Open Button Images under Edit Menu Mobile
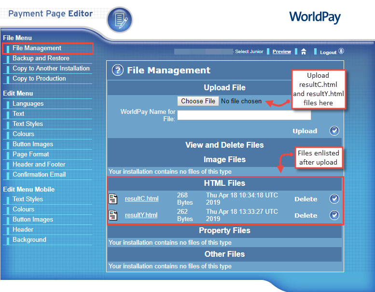375x292 pixels. coord(33,219)
